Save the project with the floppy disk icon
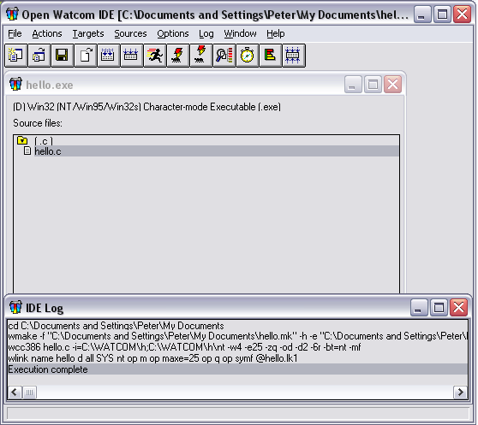This screenshot has width=478, height=425. point(63,56)
